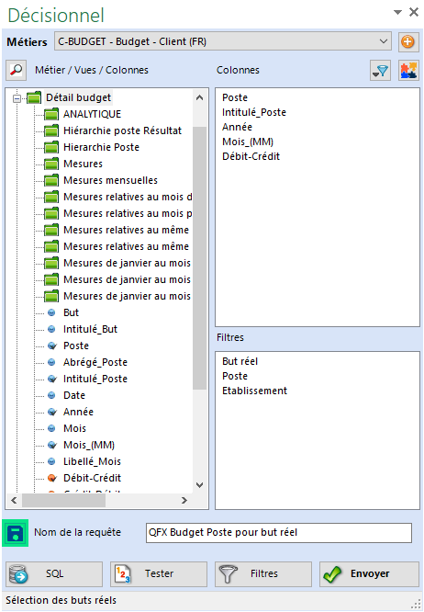The width and height of the screenshot is (424, 612).
Task: Open the panel options arrow beside close
Action: click(397, 12)
